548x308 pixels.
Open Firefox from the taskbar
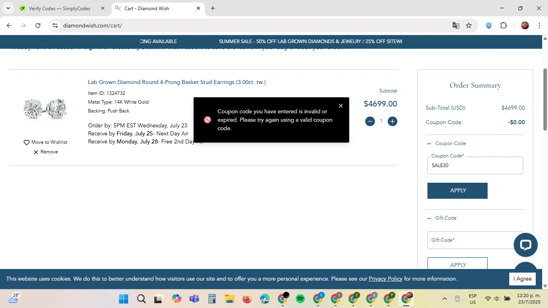[x=247, y=299]
